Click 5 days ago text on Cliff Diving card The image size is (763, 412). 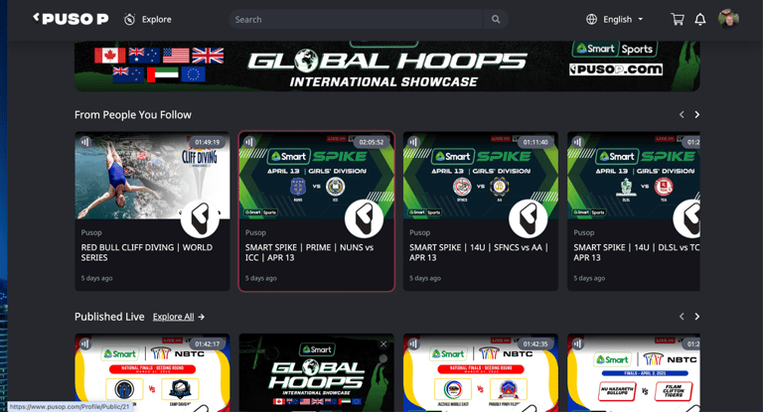pos(96,278)
